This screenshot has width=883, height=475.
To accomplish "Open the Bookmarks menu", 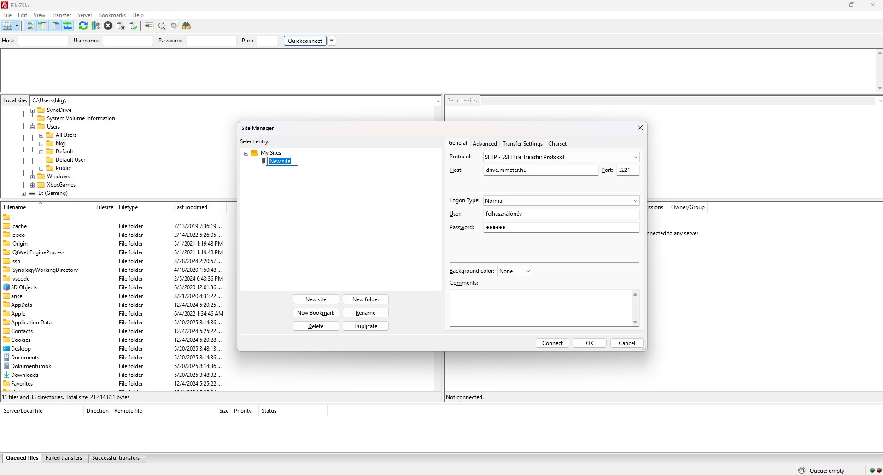I will point(112,15).
